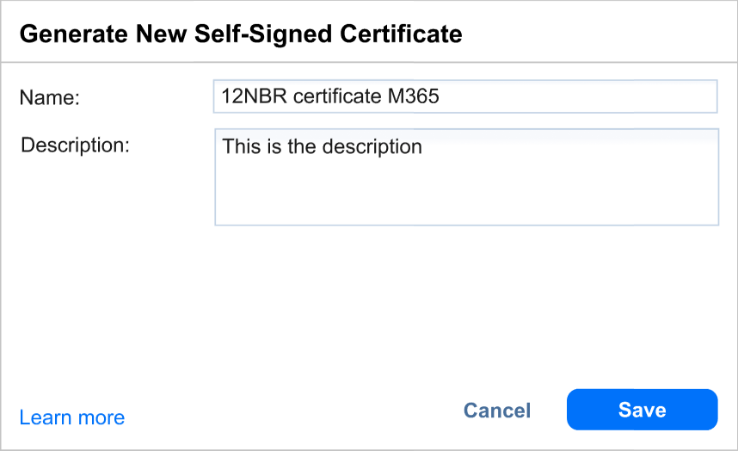Click the Save button
This screenshot has width=738, height=451.
click(642, 410)
